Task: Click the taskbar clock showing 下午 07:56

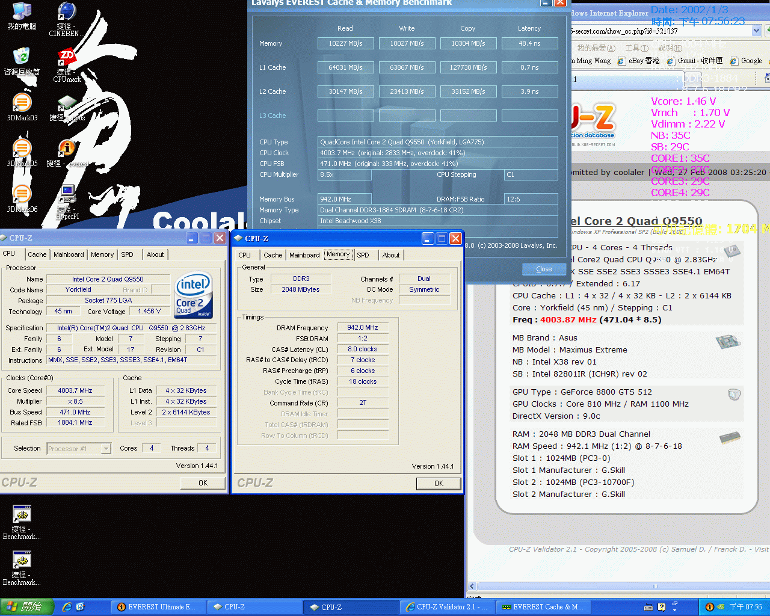Action: point(745,607)
